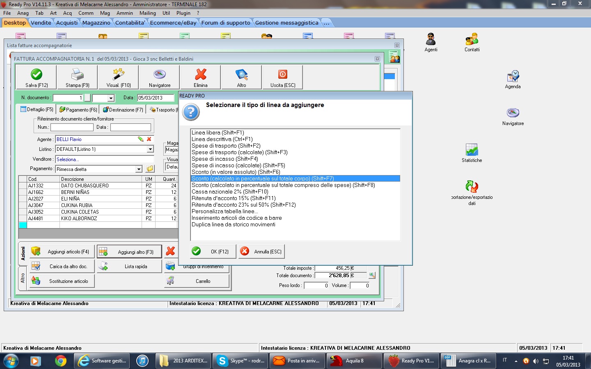591x369 pixels.
Task: Click the document Data field 05/03/2013
Action: coord(156,98)
